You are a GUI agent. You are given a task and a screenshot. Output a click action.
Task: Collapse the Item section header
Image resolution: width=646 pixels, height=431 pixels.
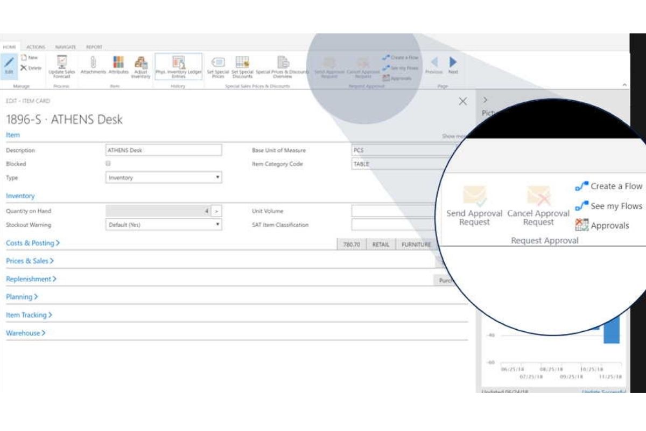pyautogui.click(x=13, y=135)
